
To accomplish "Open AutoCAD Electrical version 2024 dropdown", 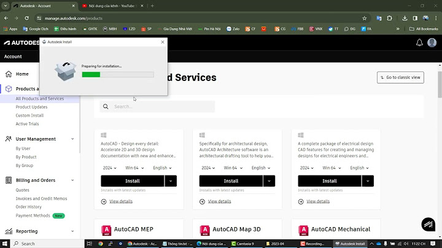I will [307, 168].
